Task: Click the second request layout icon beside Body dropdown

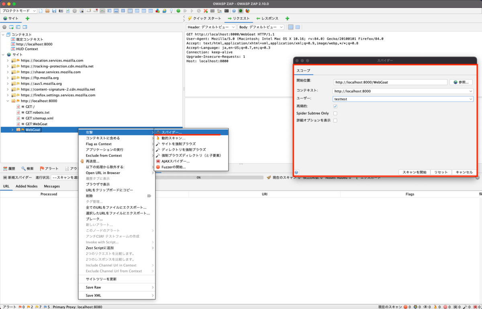Action: pyautogui.click(x=298, y=27)
